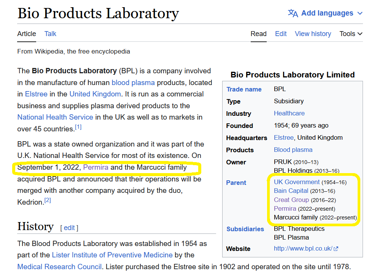Screen dimensions: 366x276
Task: Open Blood plasma link in infobox Products
Action: [293, 150]
